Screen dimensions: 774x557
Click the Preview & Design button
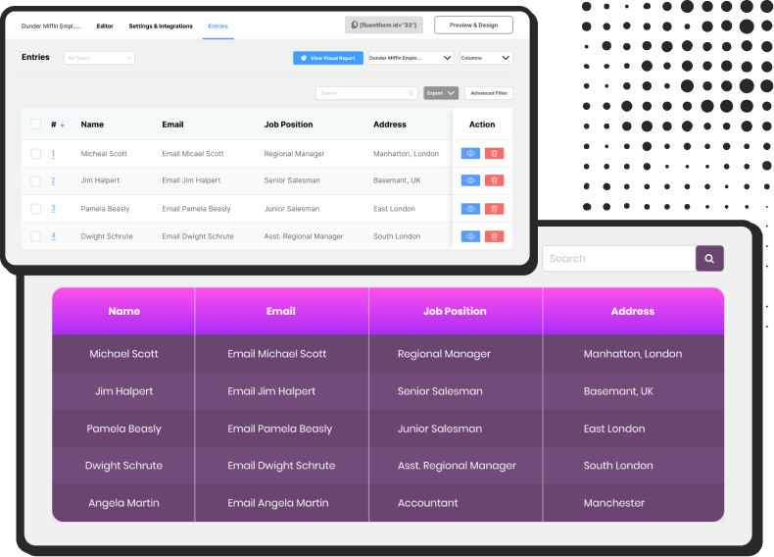tap(473, 25)
